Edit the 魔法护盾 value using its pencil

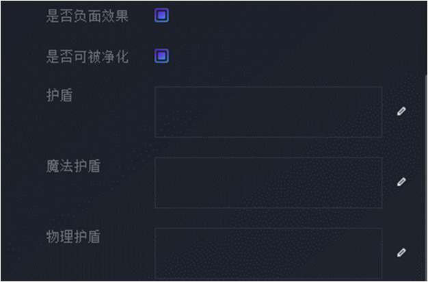[401, 181]
